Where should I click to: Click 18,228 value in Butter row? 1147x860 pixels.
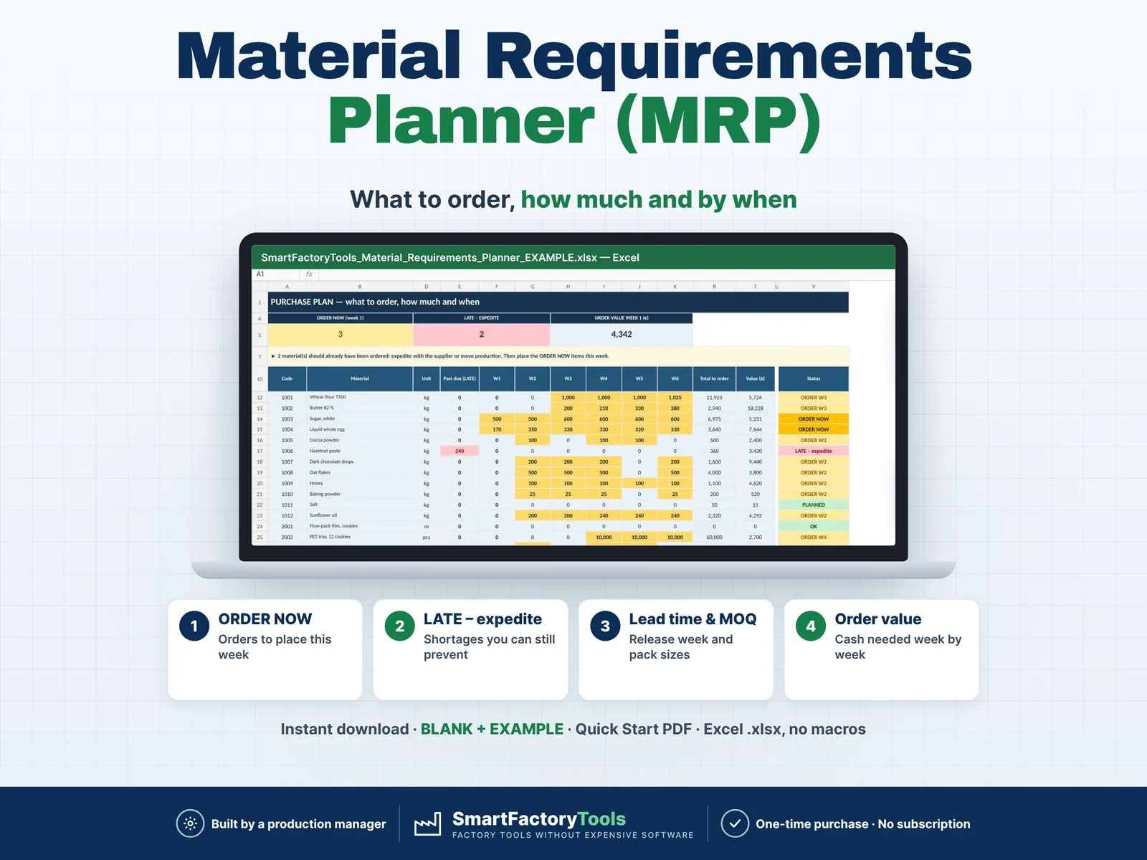(756, 408)
